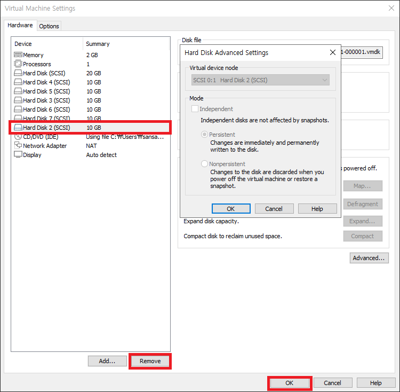Screen dimensions: 400x392
Task: Select the Memory row label
Action: tap(33, 55)
